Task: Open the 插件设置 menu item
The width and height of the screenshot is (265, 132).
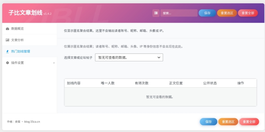Action: 30,63
